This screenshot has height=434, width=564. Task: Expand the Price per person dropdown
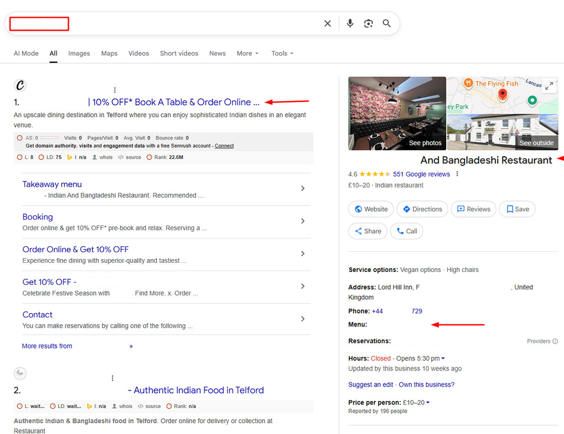pos(428,403)
